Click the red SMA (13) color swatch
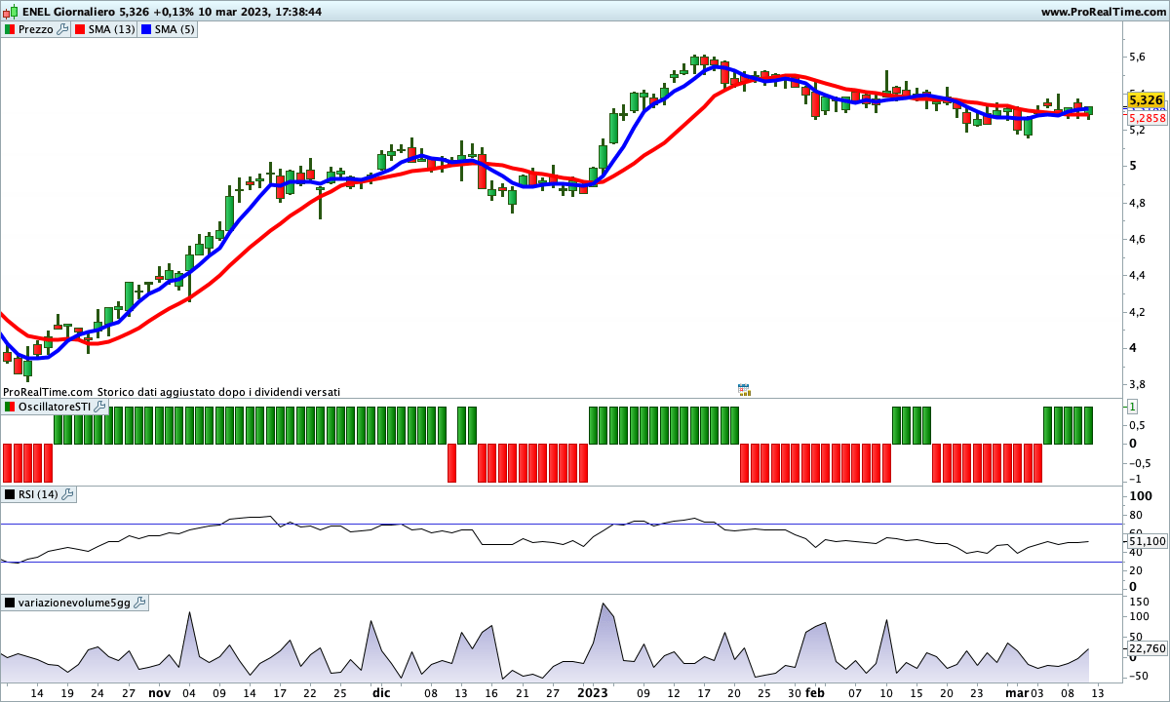1170x702 pixels. pos(80,29)
